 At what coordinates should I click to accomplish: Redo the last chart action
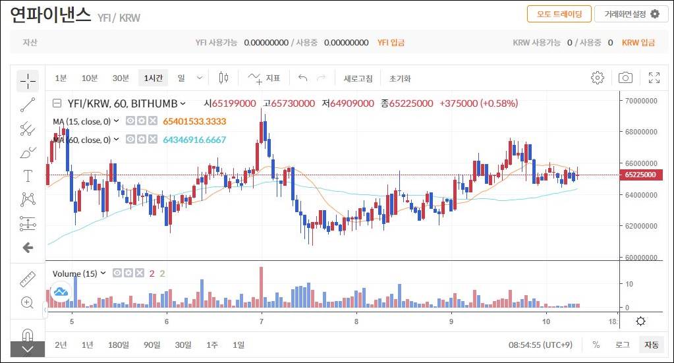coord(321,78)
